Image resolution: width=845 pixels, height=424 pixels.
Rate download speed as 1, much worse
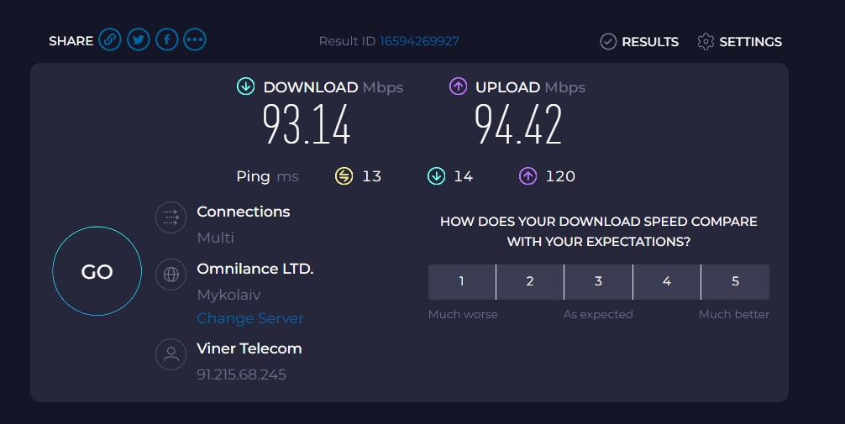tap(462, 282)
